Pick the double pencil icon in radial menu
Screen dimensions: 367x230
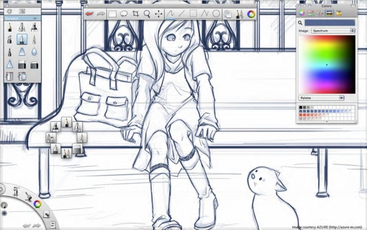coord(67,153)
